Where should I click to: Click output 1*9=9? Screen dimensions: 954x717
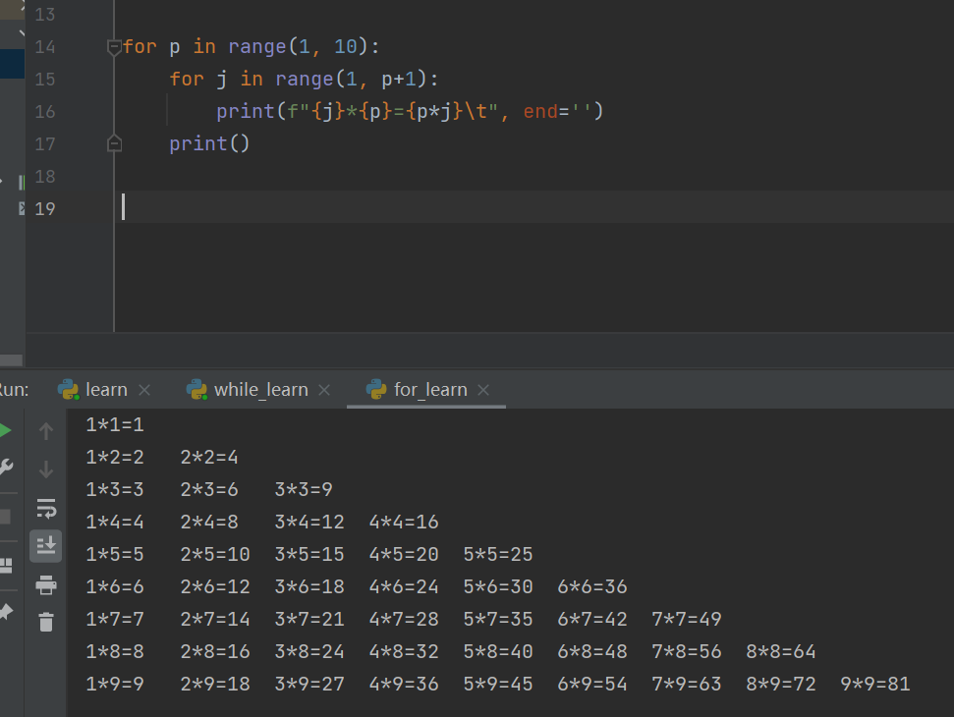point(115,684)
